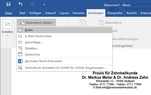Screen dimensions: 151x95
Task: Switch to the Entwurf tab
Action: coord(51,13)
